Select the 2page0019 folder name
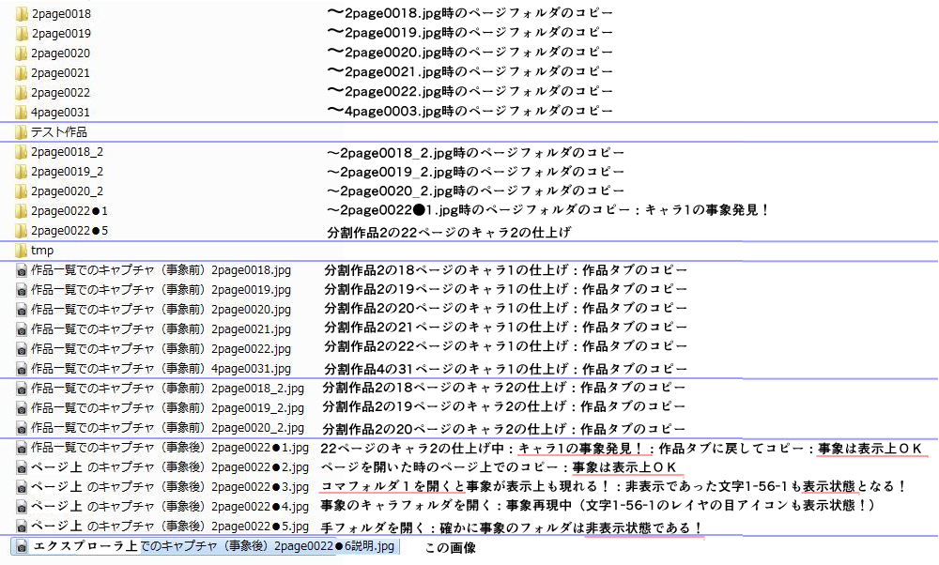Viewport: 939px width, 565px height. click(x=61, y=34)
